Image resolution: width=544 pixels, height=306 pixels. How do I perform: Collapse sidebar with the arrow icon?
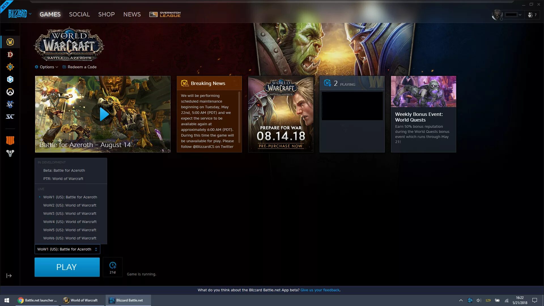point(9,276)
